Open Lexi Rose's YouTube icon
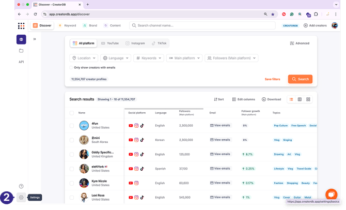 (131, 198)
